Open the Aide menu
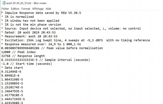The image size is (163, 104). click(x=48, y=9)
